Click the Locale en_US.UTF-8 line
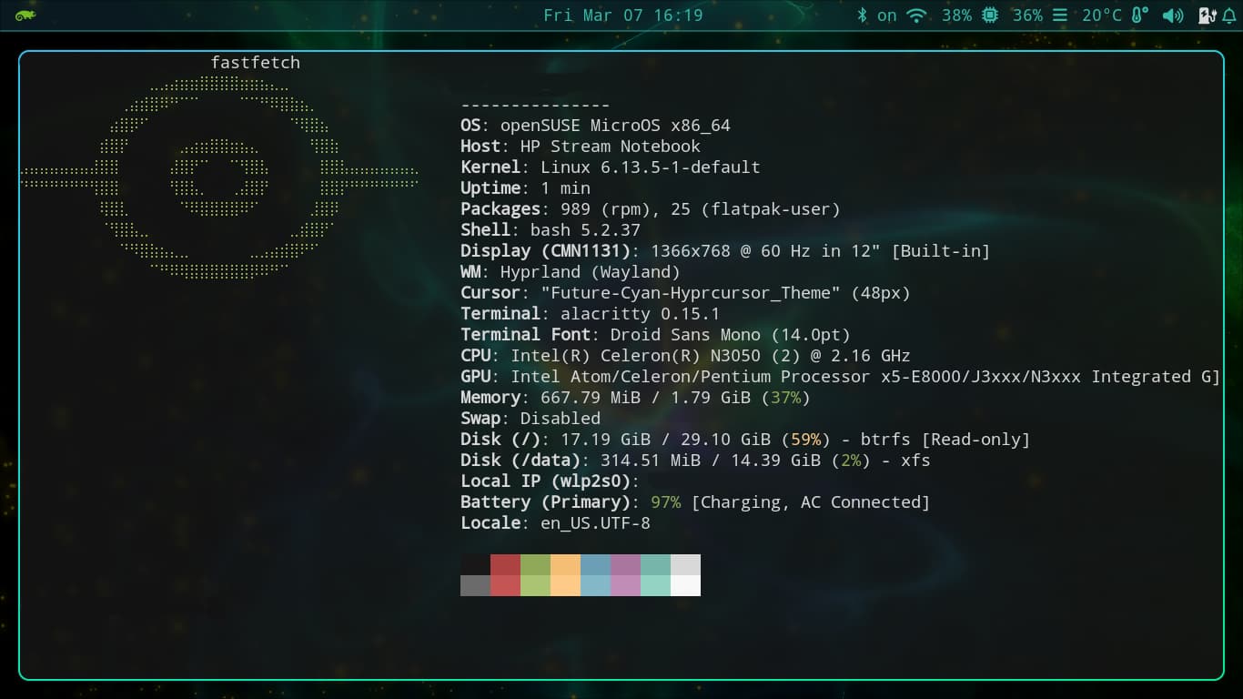 555,523
